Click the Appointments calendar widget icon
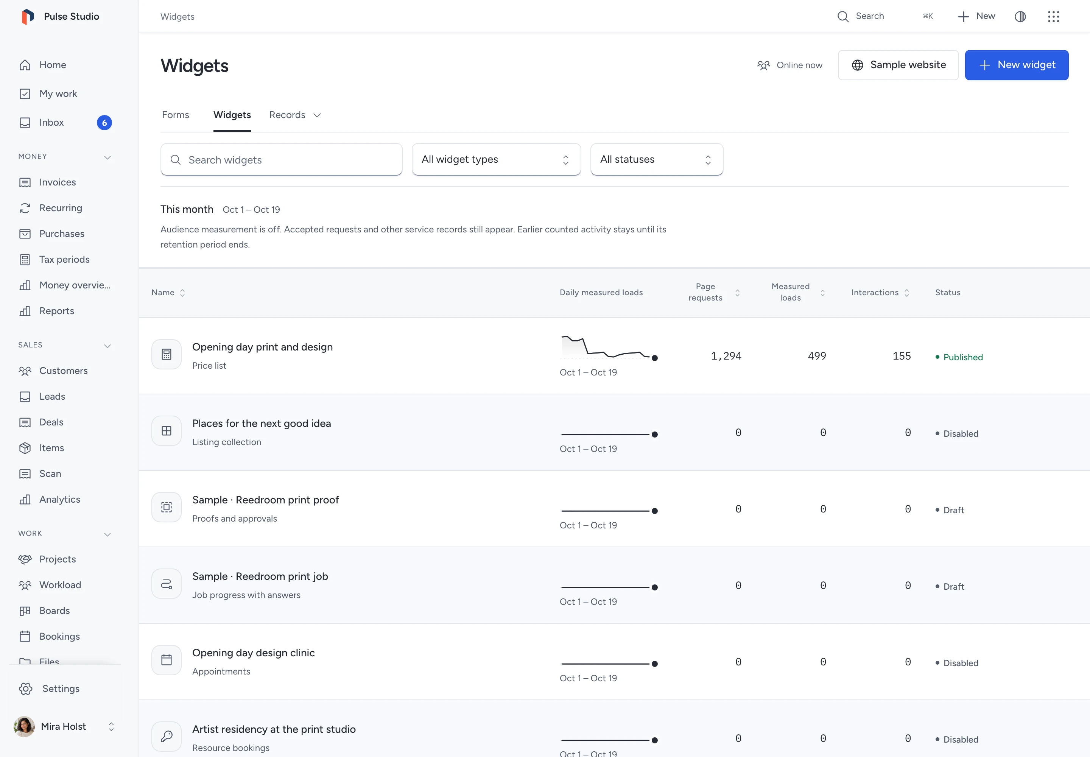Viewport: 1090px width, 757px height. tap(167, 660)
